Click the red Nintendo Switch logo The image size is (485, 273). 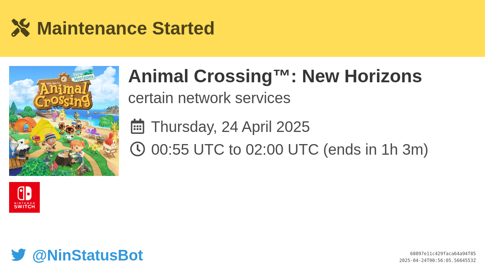click(x=24, y=197)
